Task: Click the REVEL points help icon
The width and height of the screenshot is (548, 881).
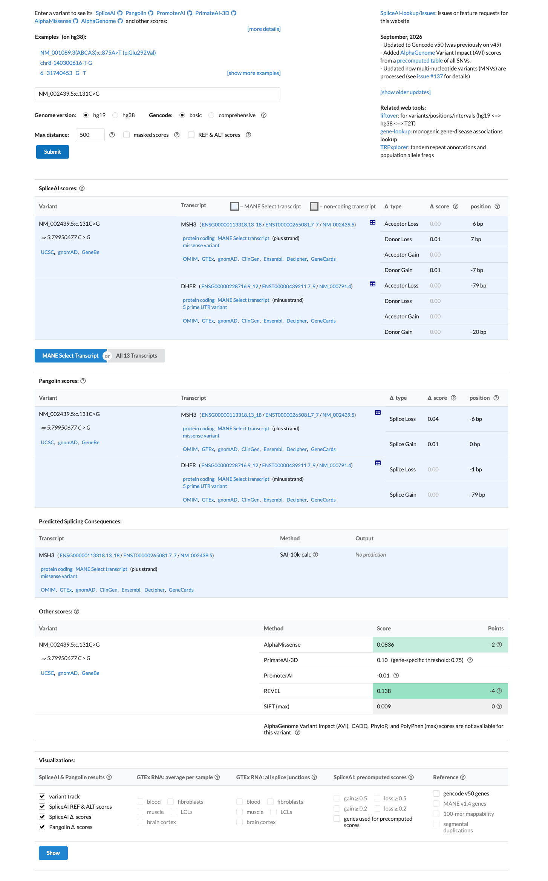Action: 499,691
